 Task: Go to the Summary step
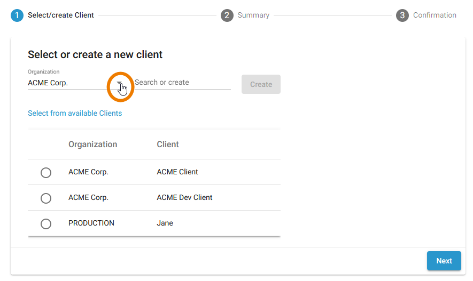[x=253, y=15]
